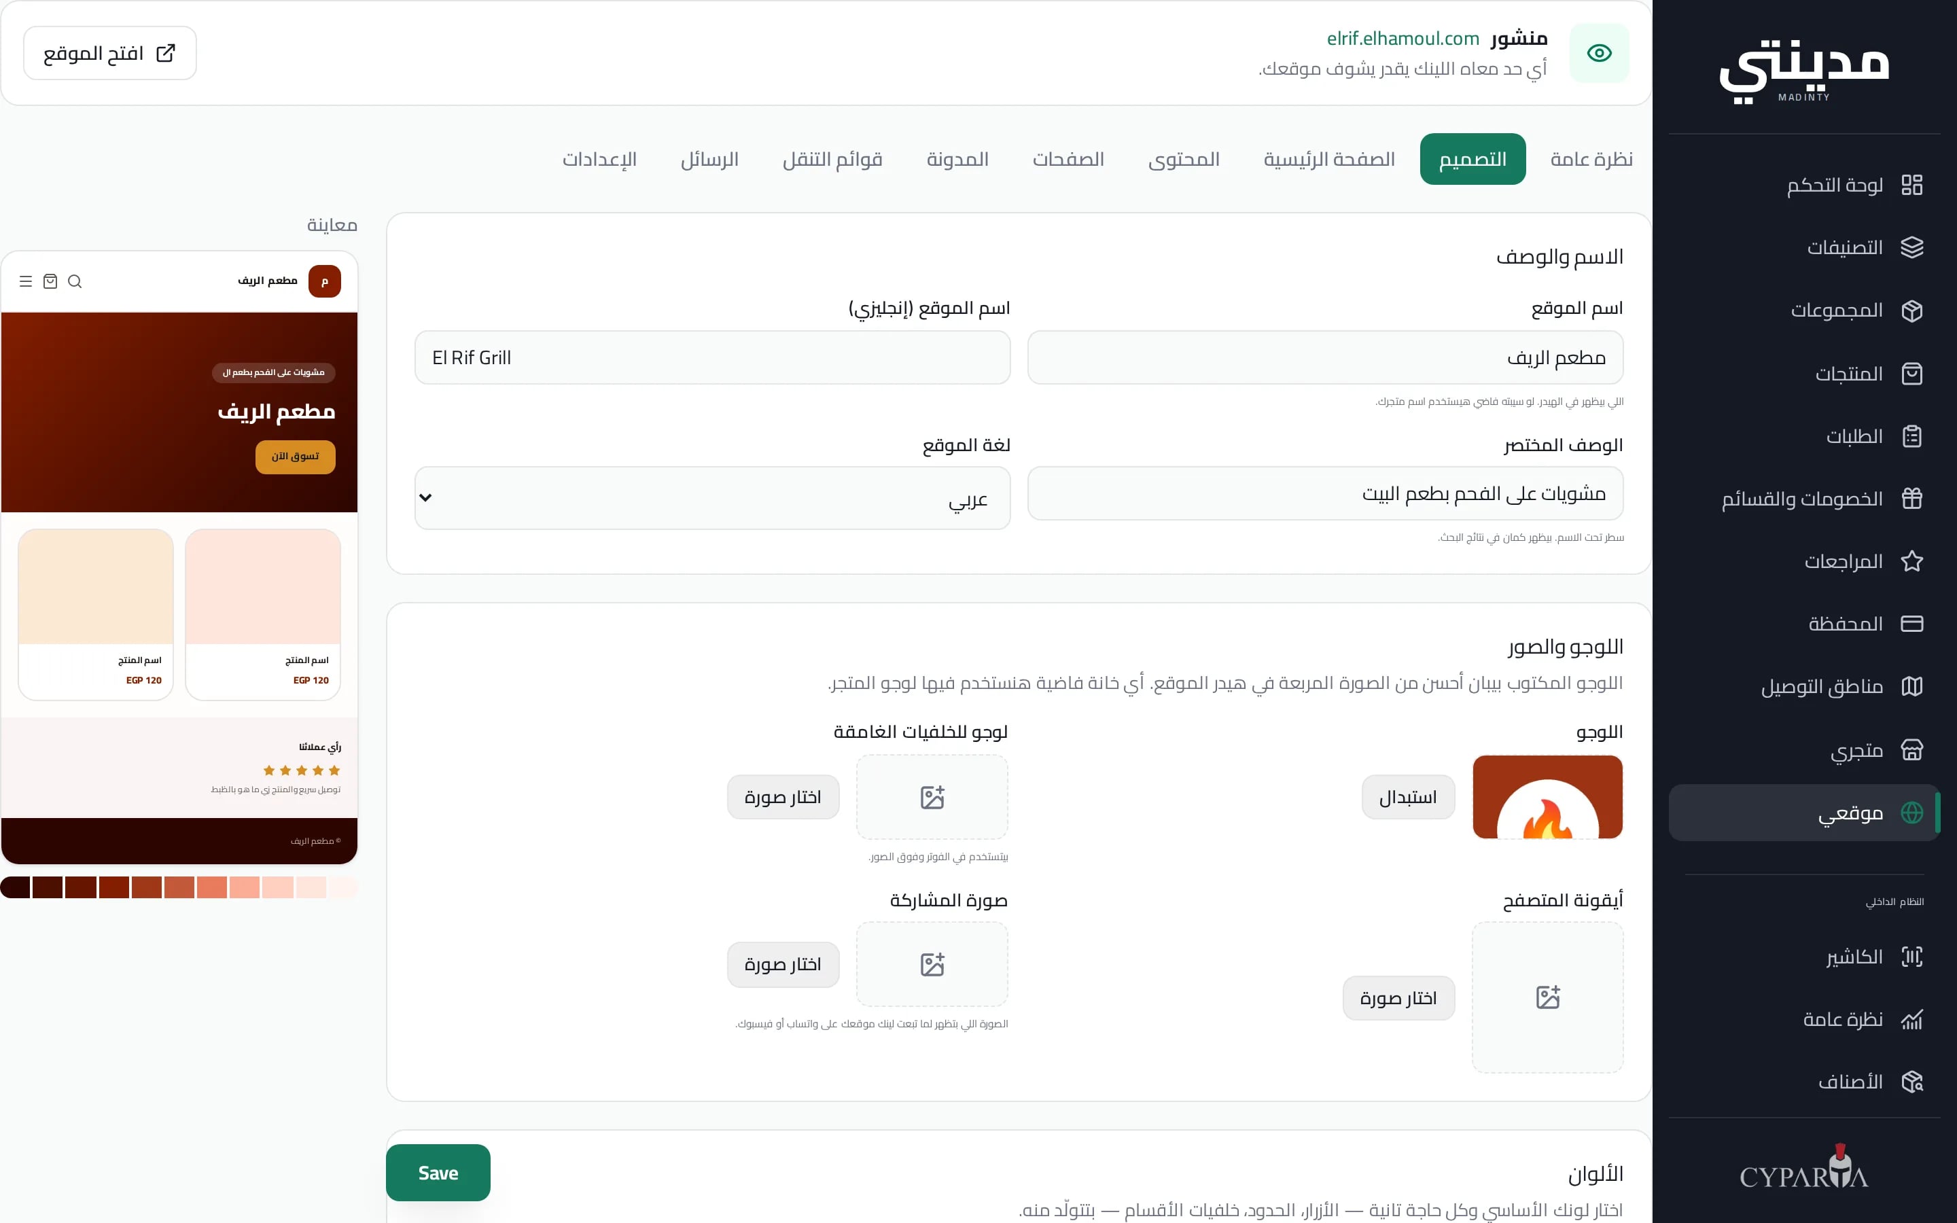Click the المنتجات shopping bag icon
The height and width of the screenshot is (1223, 1957).
pos(1911,374)
